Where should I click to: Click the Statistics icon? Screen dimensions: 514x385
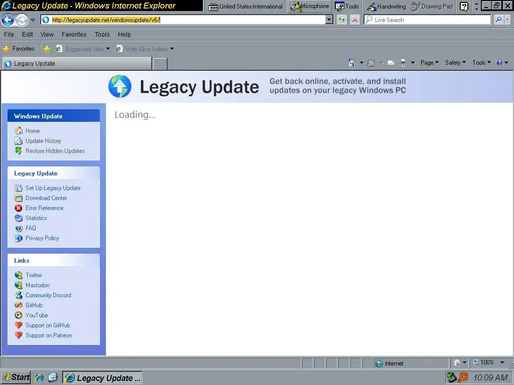[x=19, y=218]
